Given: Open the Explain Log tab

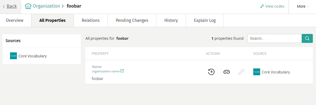Looking at the screenshot, I should pos(205,20).
